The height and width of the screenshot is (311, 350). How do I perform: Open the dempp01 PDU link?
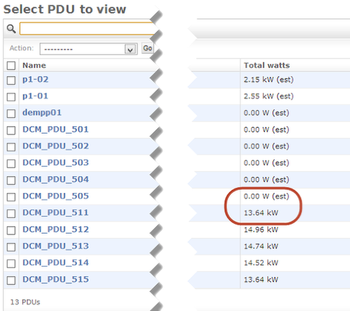[x=42, y=112]
